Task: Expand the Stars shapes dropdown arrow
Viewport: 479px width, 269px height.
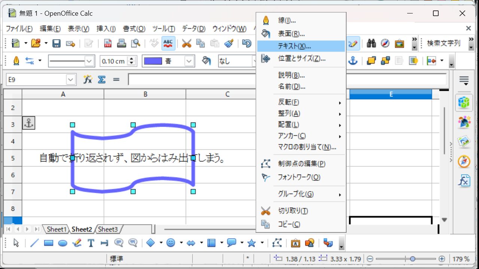Action: click(262, 243)
